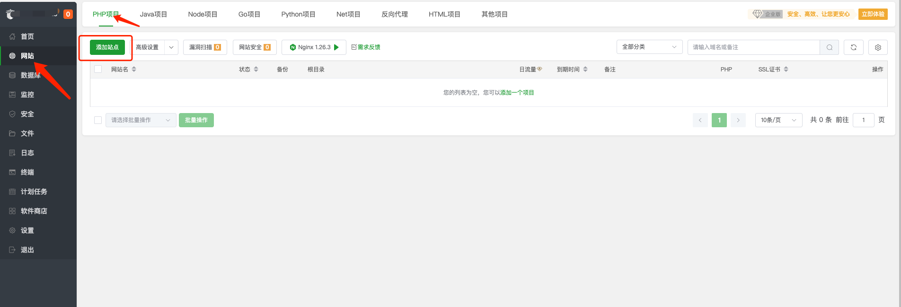Click the PHP column header
This screenshot has width=901, height=307.
click(726, 70)
